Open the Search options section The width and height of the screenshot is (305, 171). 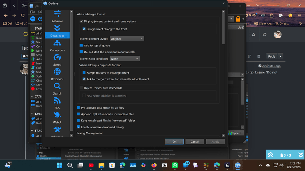pyautogui.click(x=57, y=89)
